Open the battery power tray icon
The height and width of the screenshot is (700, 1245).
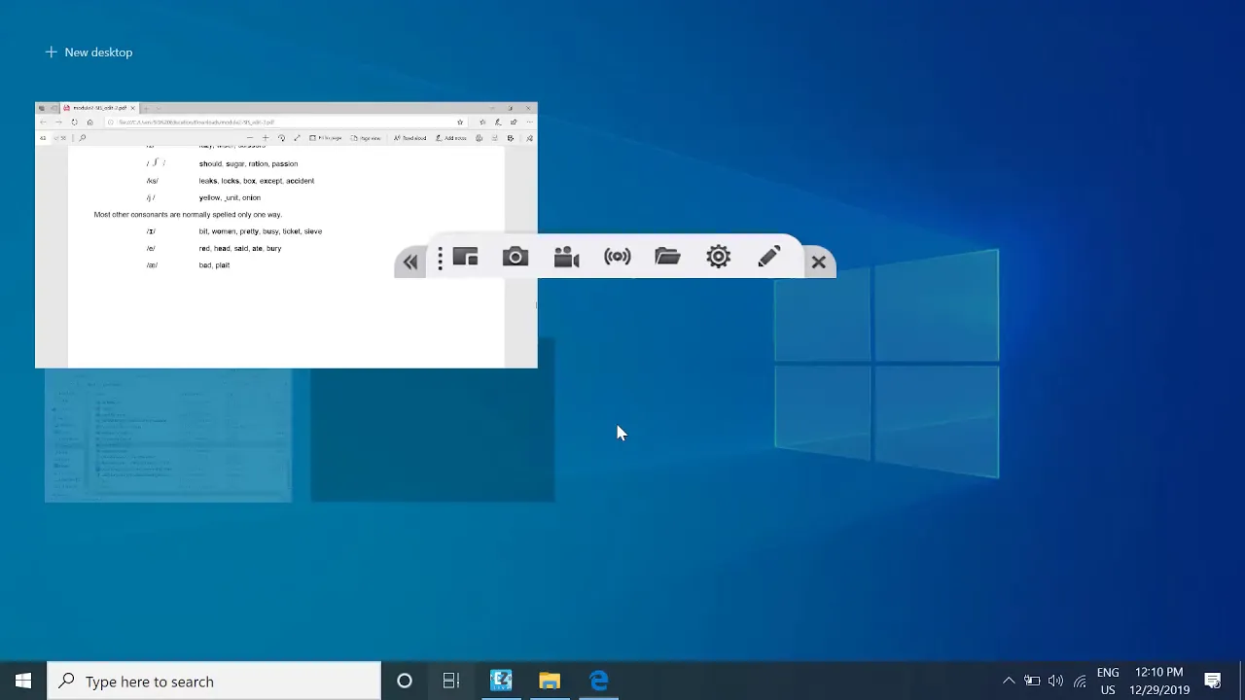click(1032, 682)
